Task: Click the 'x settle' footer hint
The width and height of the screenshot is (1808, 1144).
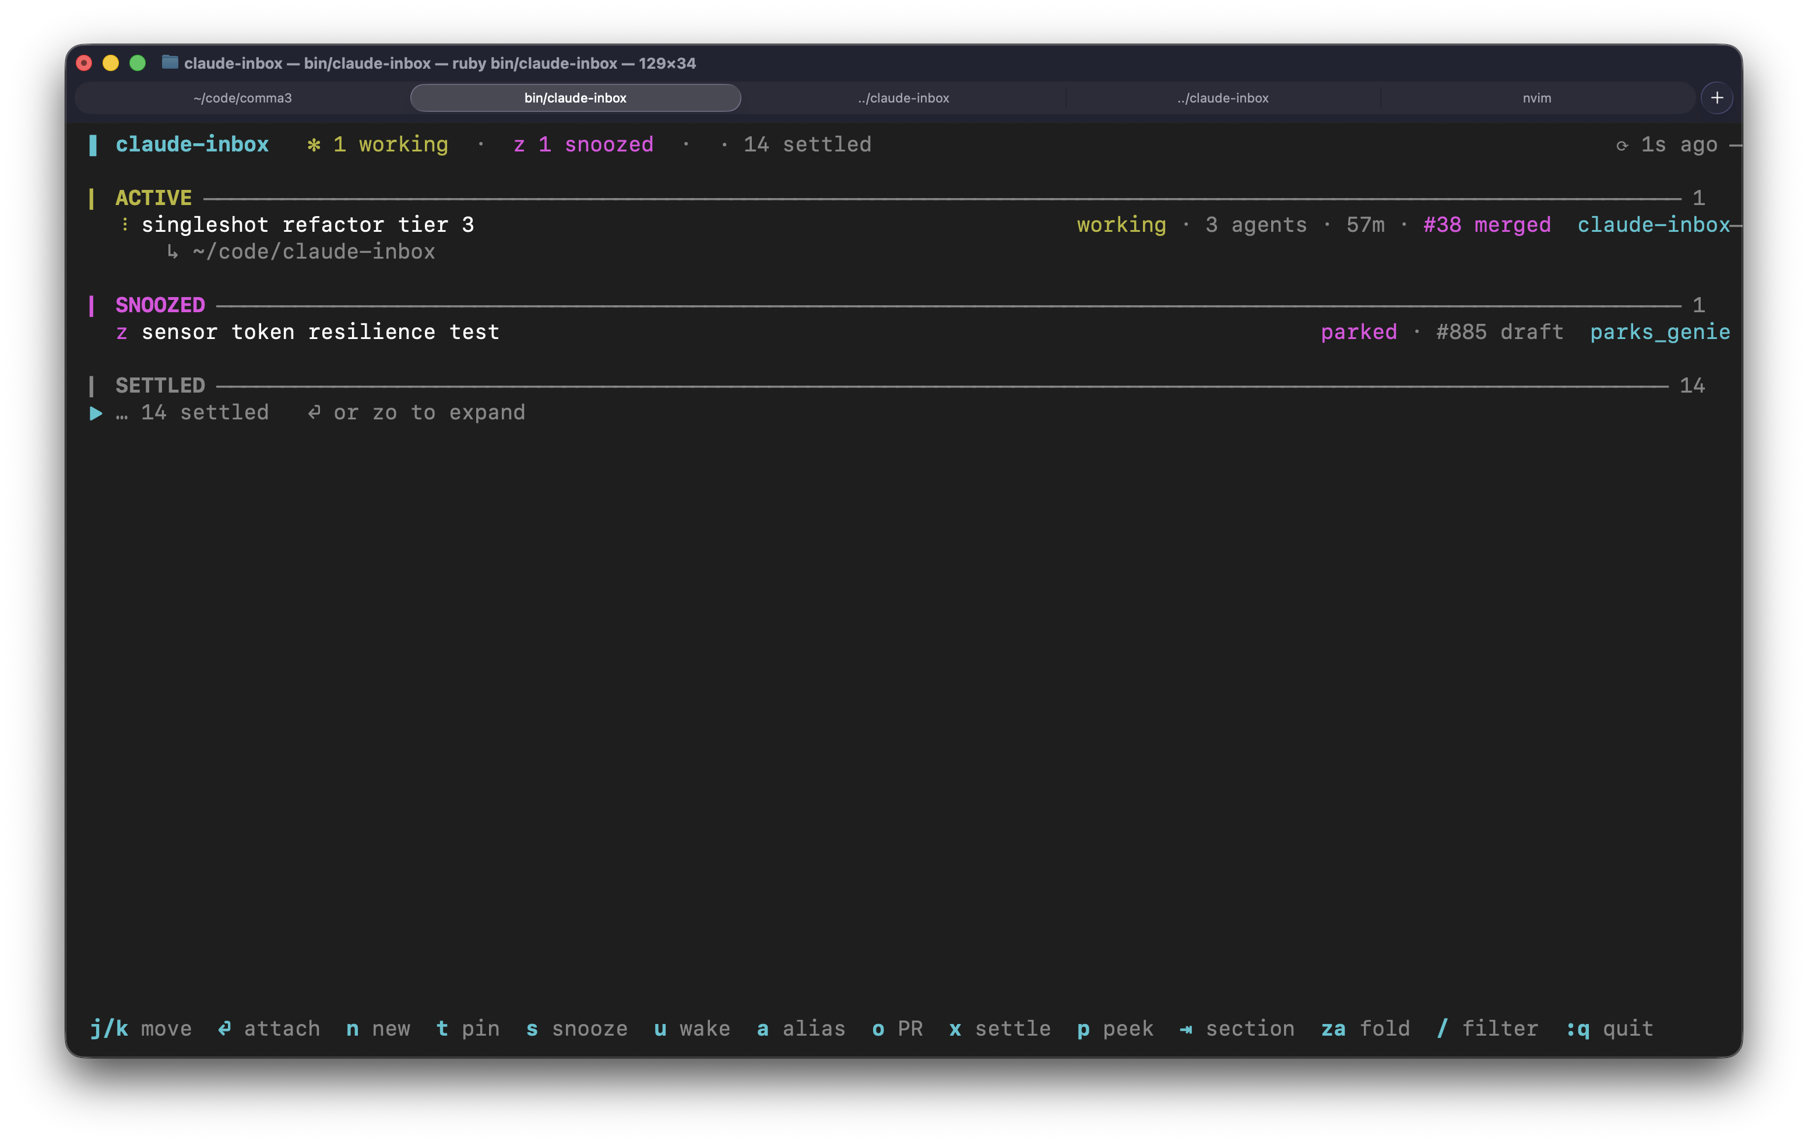Action: (1000, 1029)
